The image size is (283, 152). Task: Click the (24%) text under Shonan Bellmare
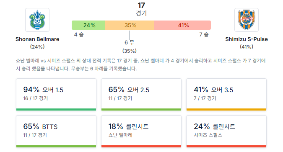click(x=37, y=47)
